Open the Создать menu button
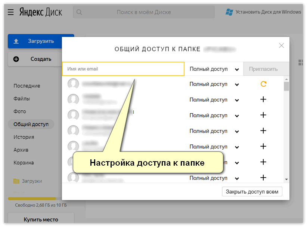This screenshot has width=307, height=227. point(35,59)
